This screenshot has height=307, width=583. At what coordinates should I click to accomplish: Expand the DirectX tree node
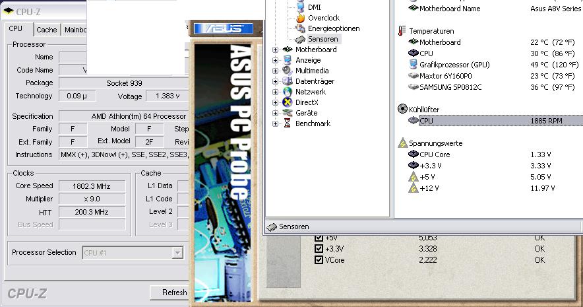point(275,102)
